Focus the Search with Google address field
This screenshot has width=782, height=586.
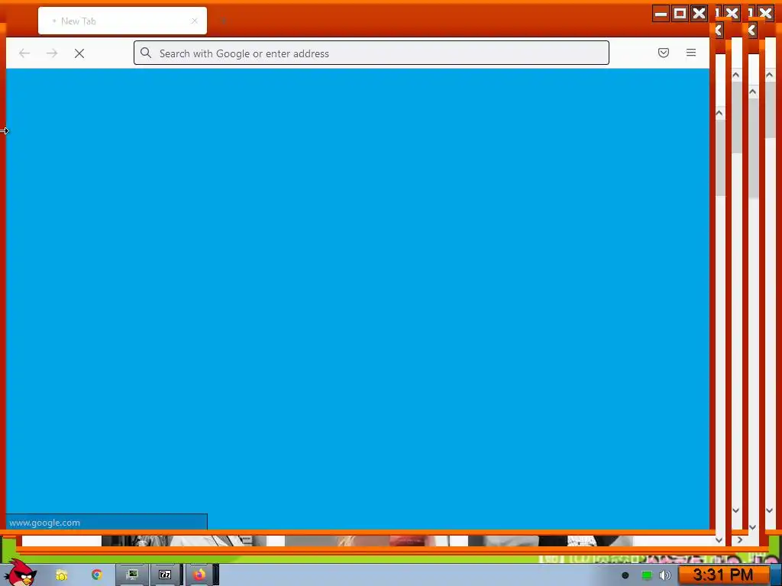372,53
